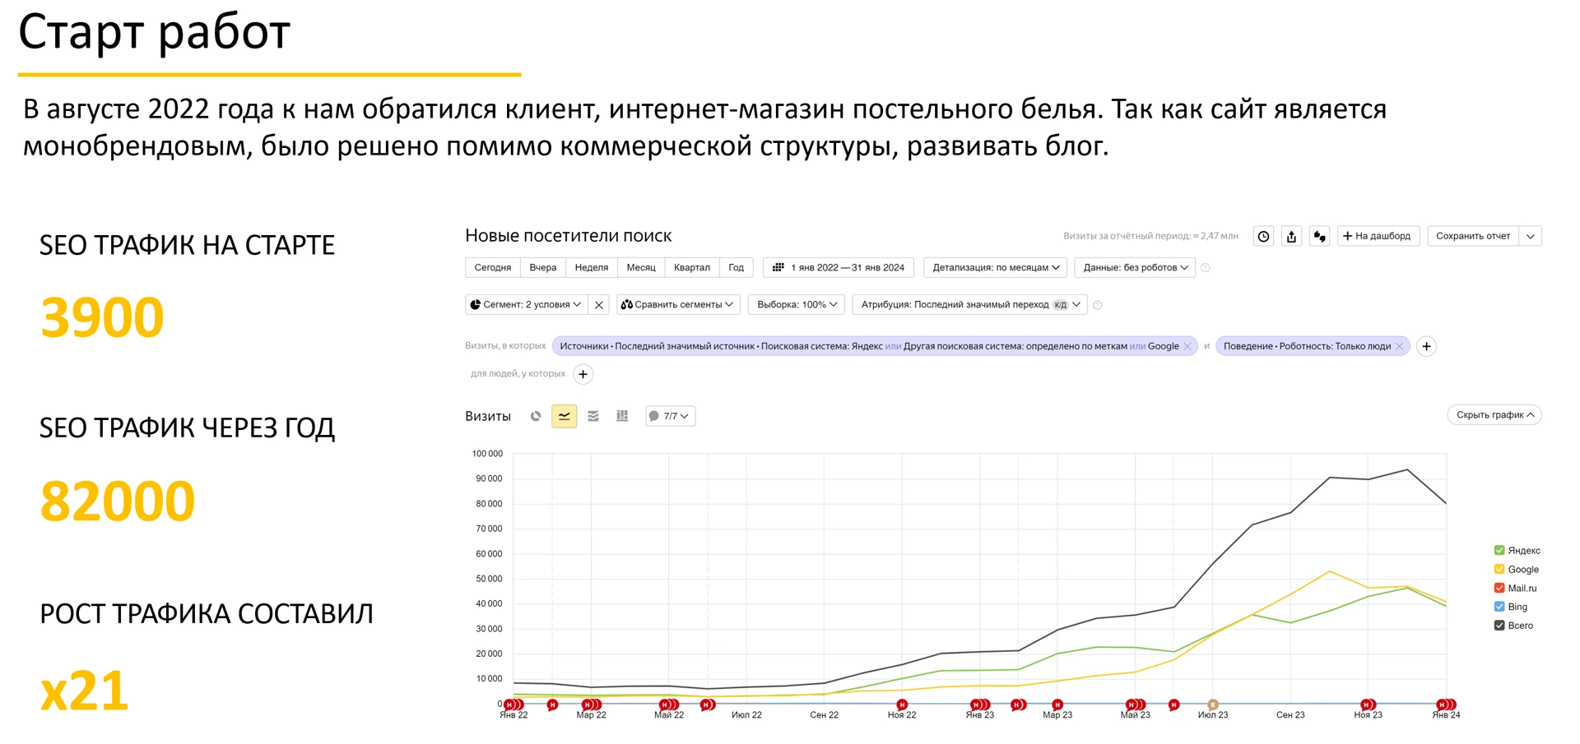
Task: Add a visit condition with the plus after filter chips
Action: tap(1426, 346)
